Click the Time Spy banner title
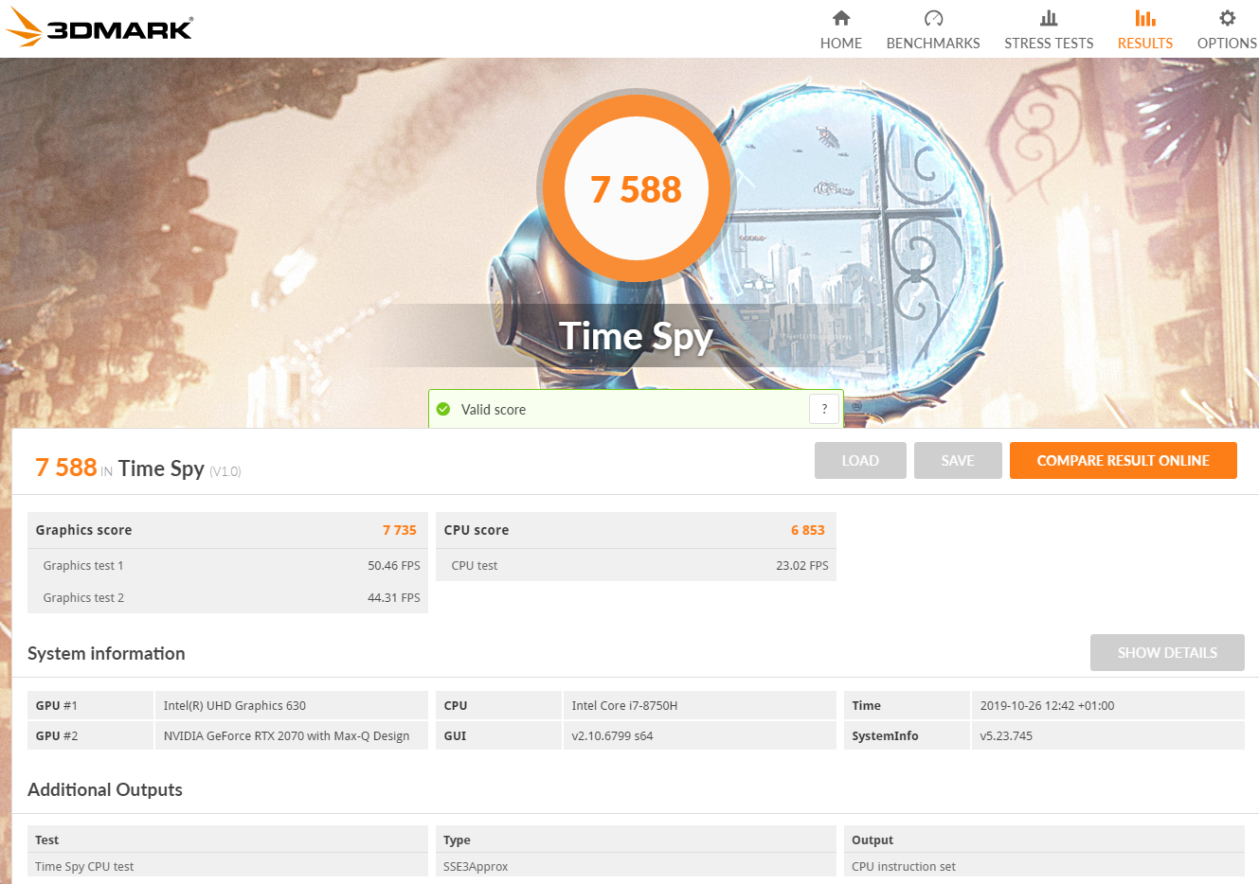This screenshot has height=884, width=1259. pyautogui.click(x=636, y=336)
